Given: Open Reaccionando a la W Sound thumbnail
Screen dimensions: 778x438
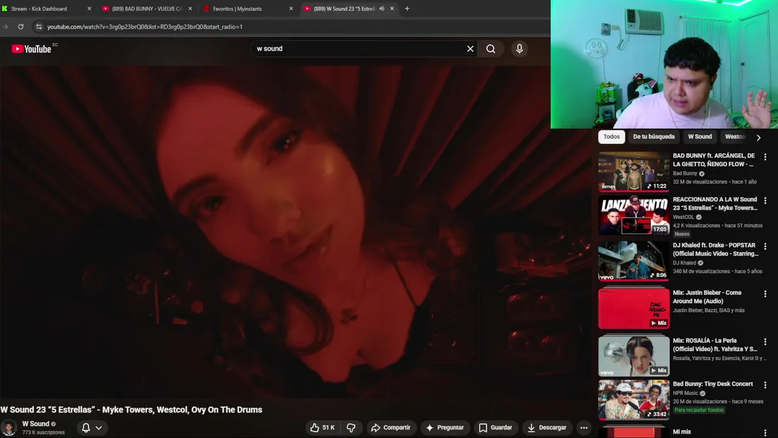Looking at the screenshot, I should click(x=633, y=215).
